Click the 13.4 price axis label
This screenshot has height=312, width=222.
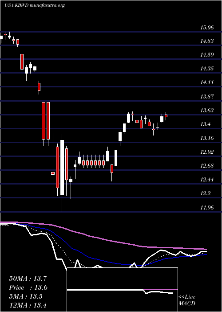pos(205,124)
